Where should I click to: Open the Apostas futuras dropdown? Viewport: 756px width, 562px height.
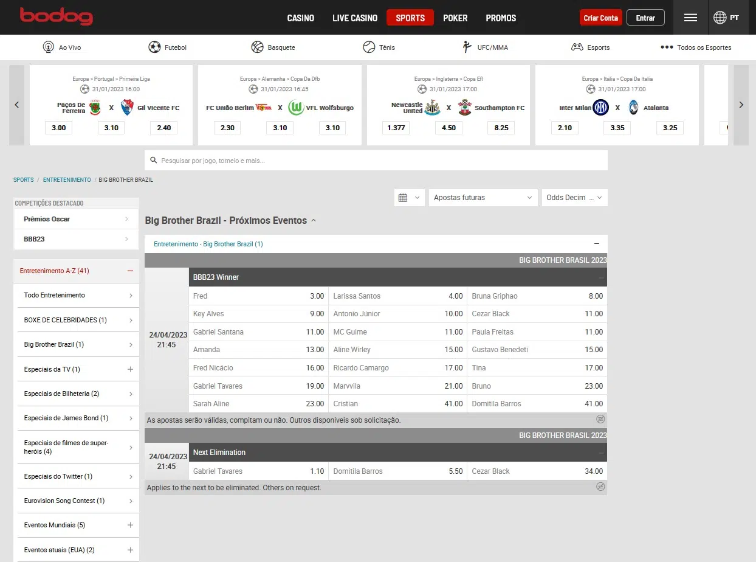pyautogui.click(x=483, y=198)
